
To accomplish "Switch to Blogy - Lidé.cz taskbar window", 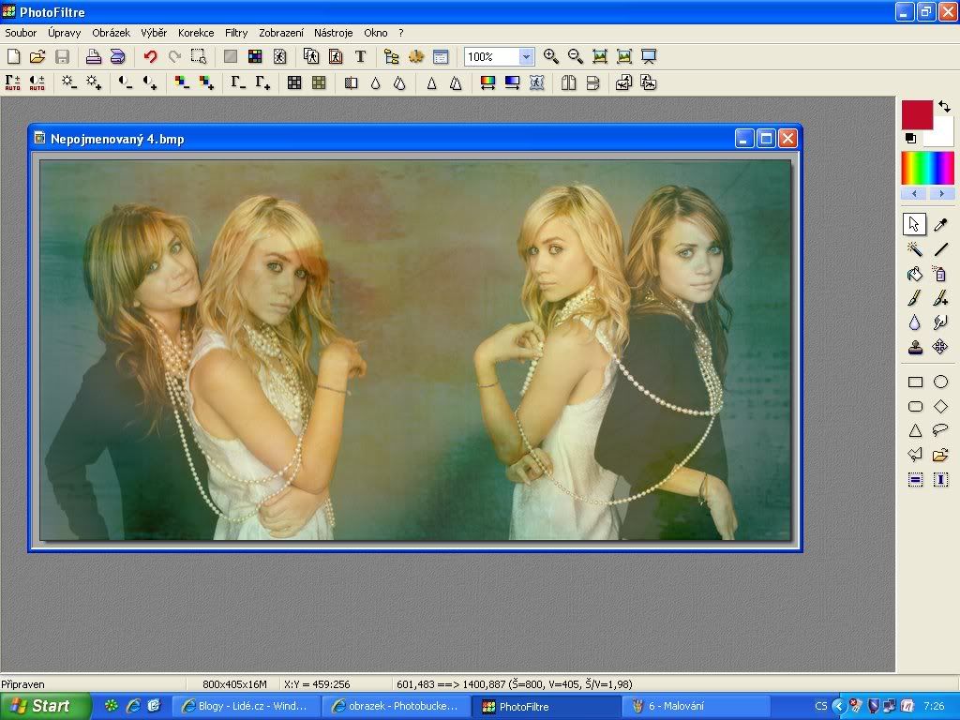I will click(x=245, y=706).
